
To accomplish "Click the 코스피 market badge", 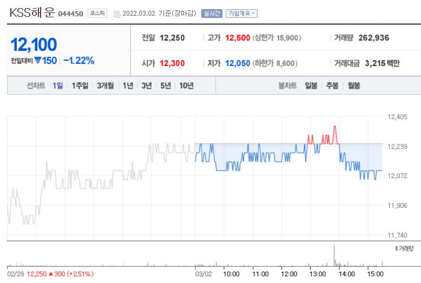I will 97,13.
